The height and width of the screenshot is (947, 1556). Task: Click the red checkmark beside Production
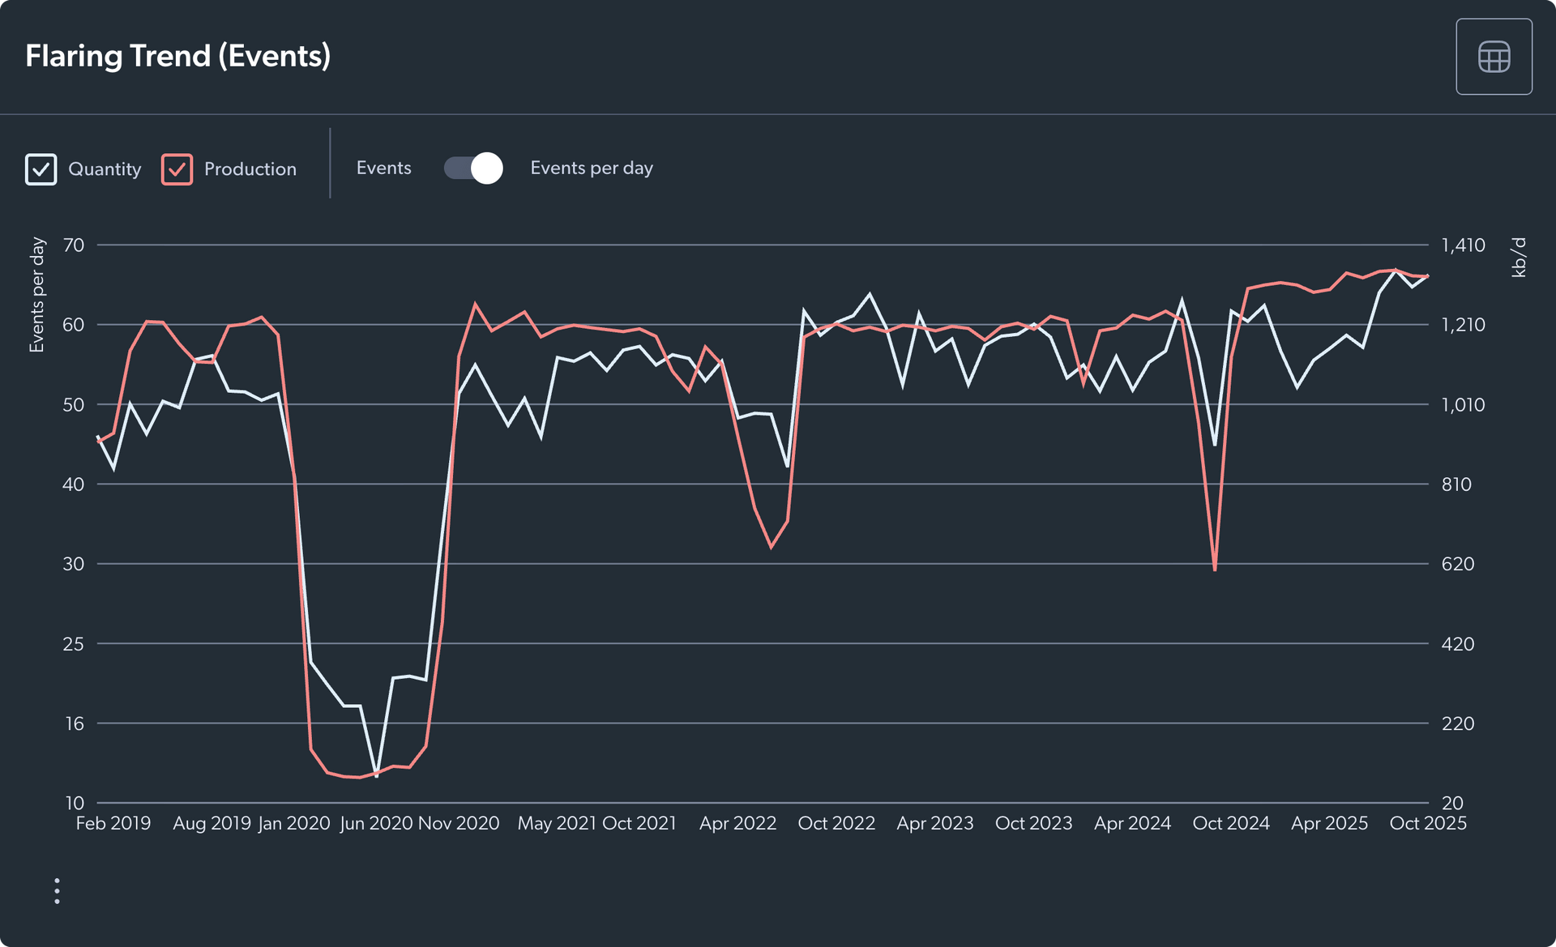tap(176, 168)
